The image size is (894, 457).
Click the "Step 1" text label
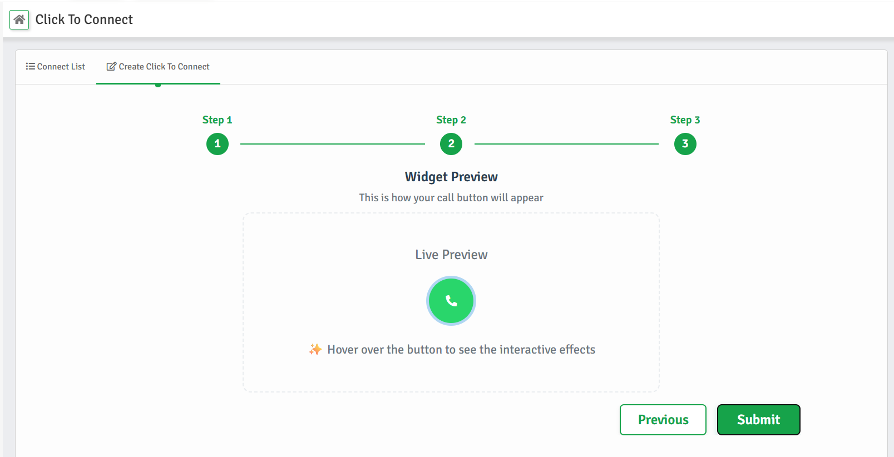click(x=217, y=120)
